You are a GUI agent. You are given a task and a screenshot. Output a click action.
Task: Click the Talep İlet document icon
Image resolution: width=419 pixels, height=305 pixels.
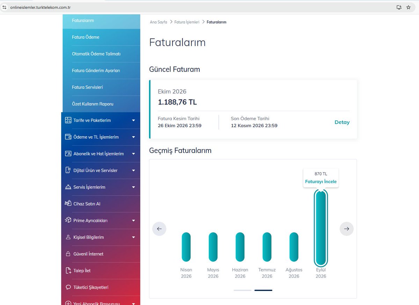pyautogui.click(x=68, y=271)
